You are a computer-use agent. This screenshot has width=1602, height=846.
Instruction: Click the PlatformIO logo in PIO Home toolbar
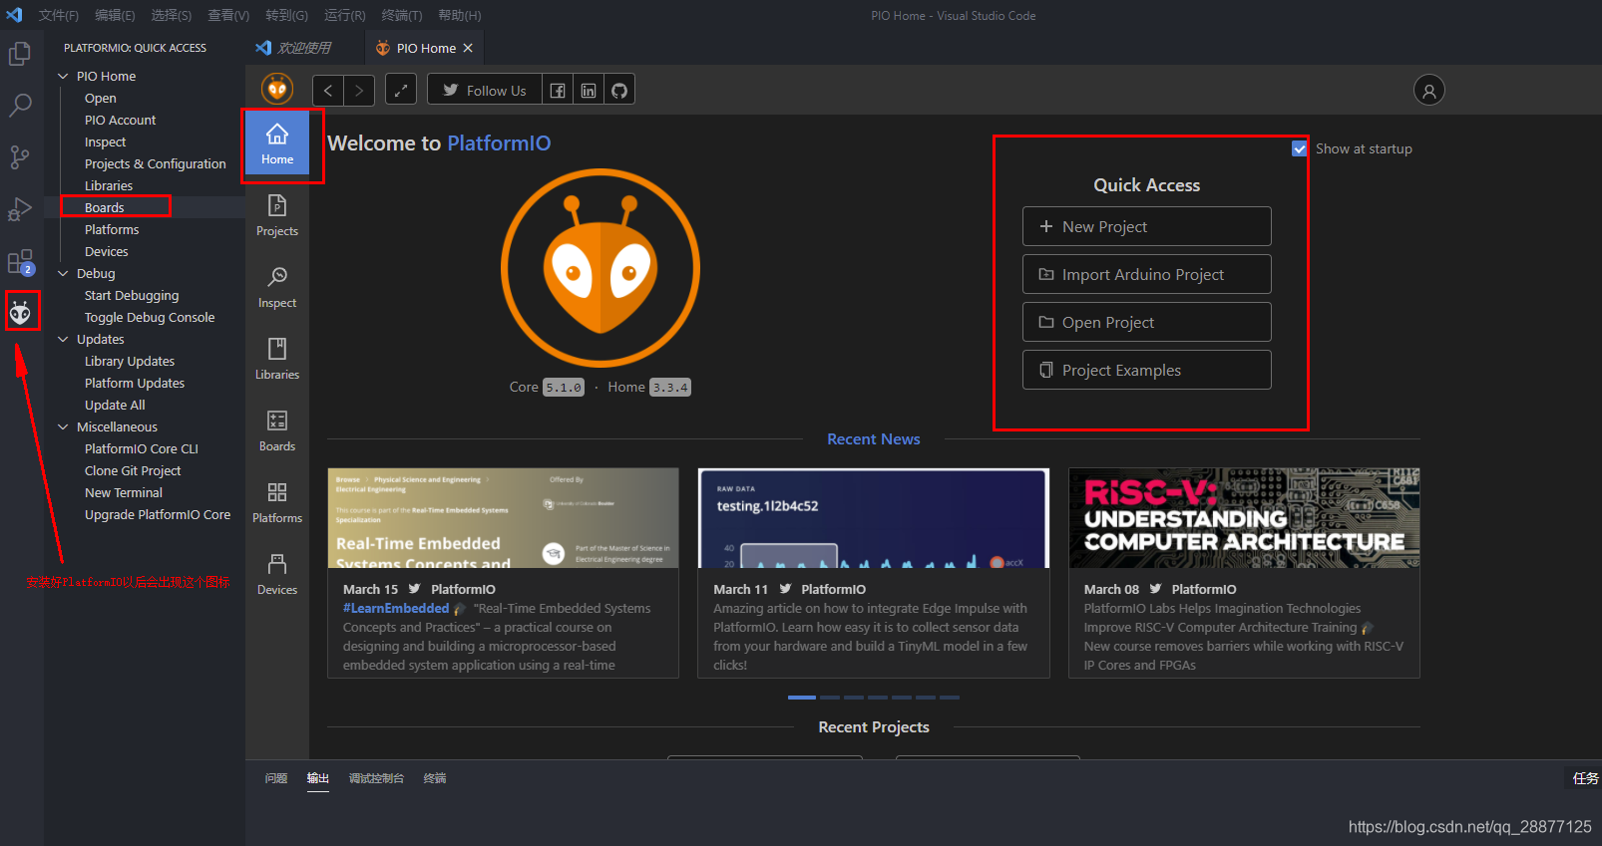(x=277, y=90)
